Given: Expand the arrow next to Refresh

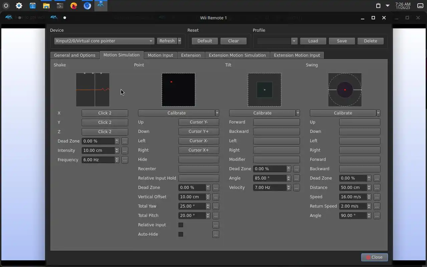Looking at the screenshot, I should pos(179,41).
